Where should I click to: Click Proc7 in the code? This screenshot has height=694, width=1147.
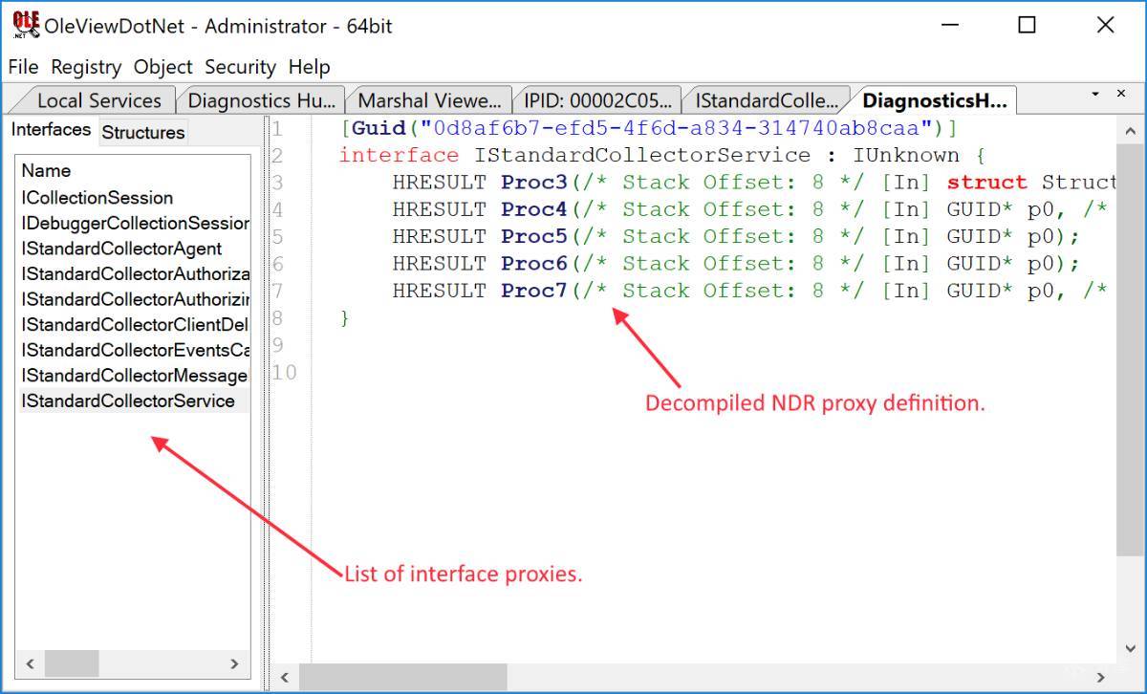click(534, 291)
